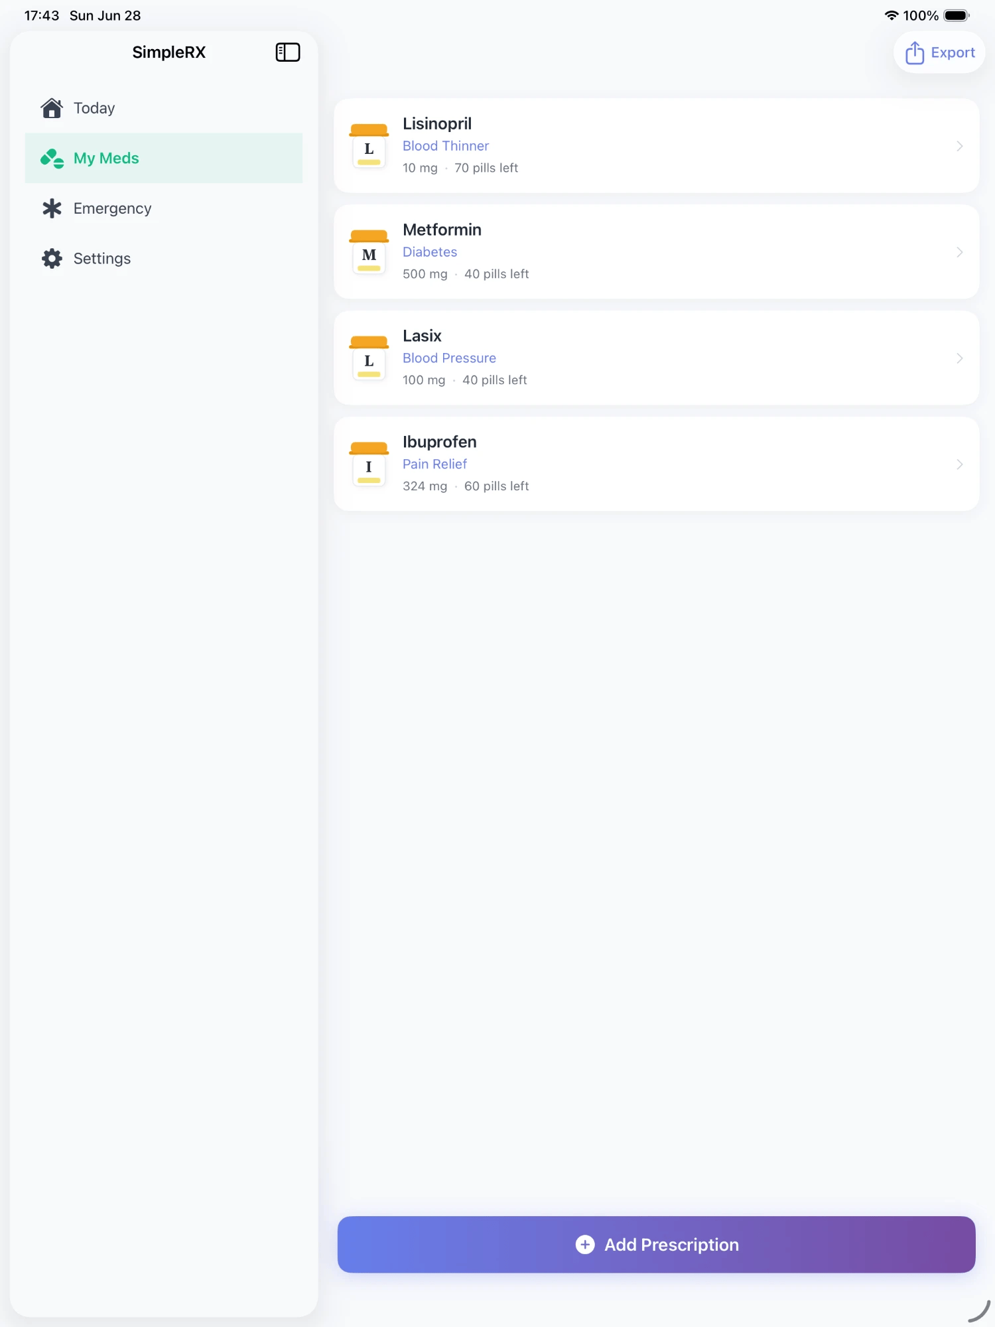This screenshot has height=1327, width=995.
Task: Click the 17:43 clock in status bar
Action: pyautogui.click(x=42, y=15)
